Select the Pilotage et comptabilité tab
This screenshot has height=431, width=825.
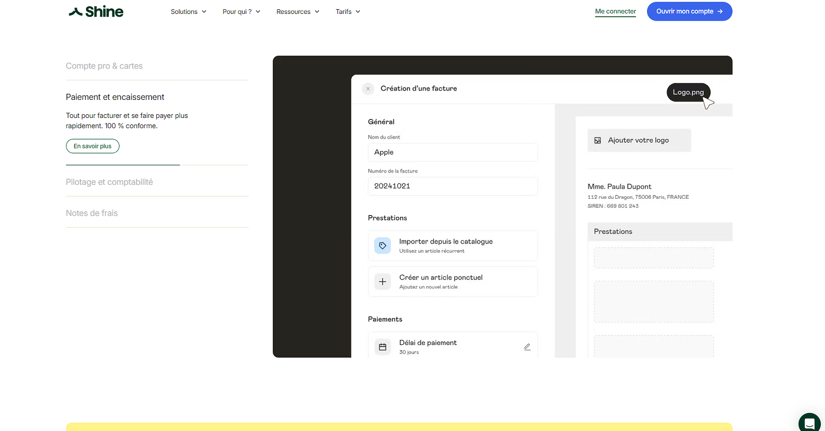(x=109, y=182)
